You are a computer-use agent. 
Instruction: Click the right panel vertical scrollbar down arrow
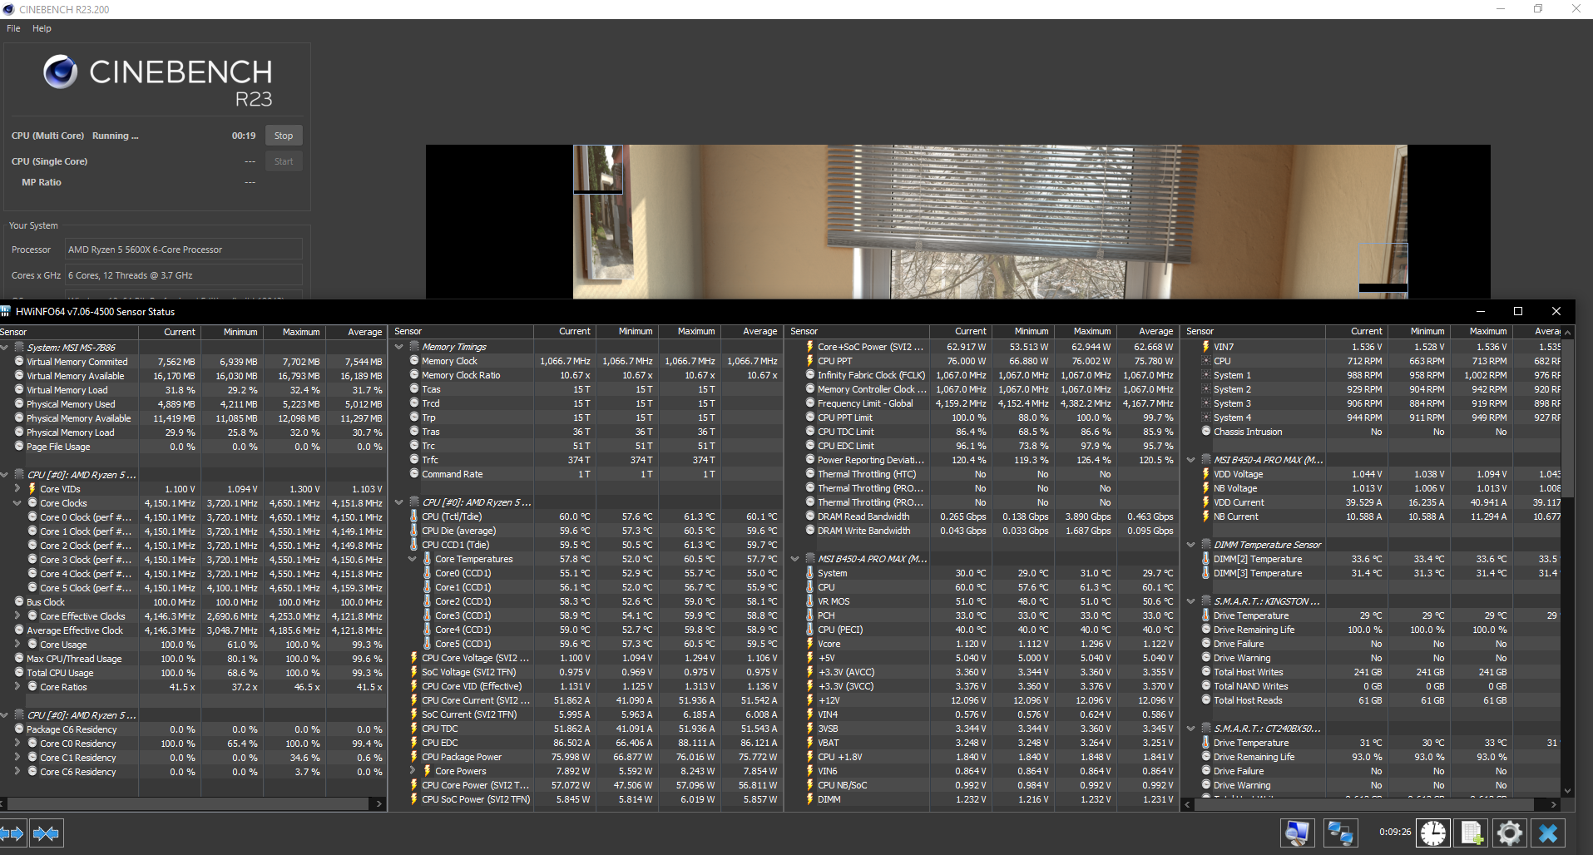[1568, 791]
